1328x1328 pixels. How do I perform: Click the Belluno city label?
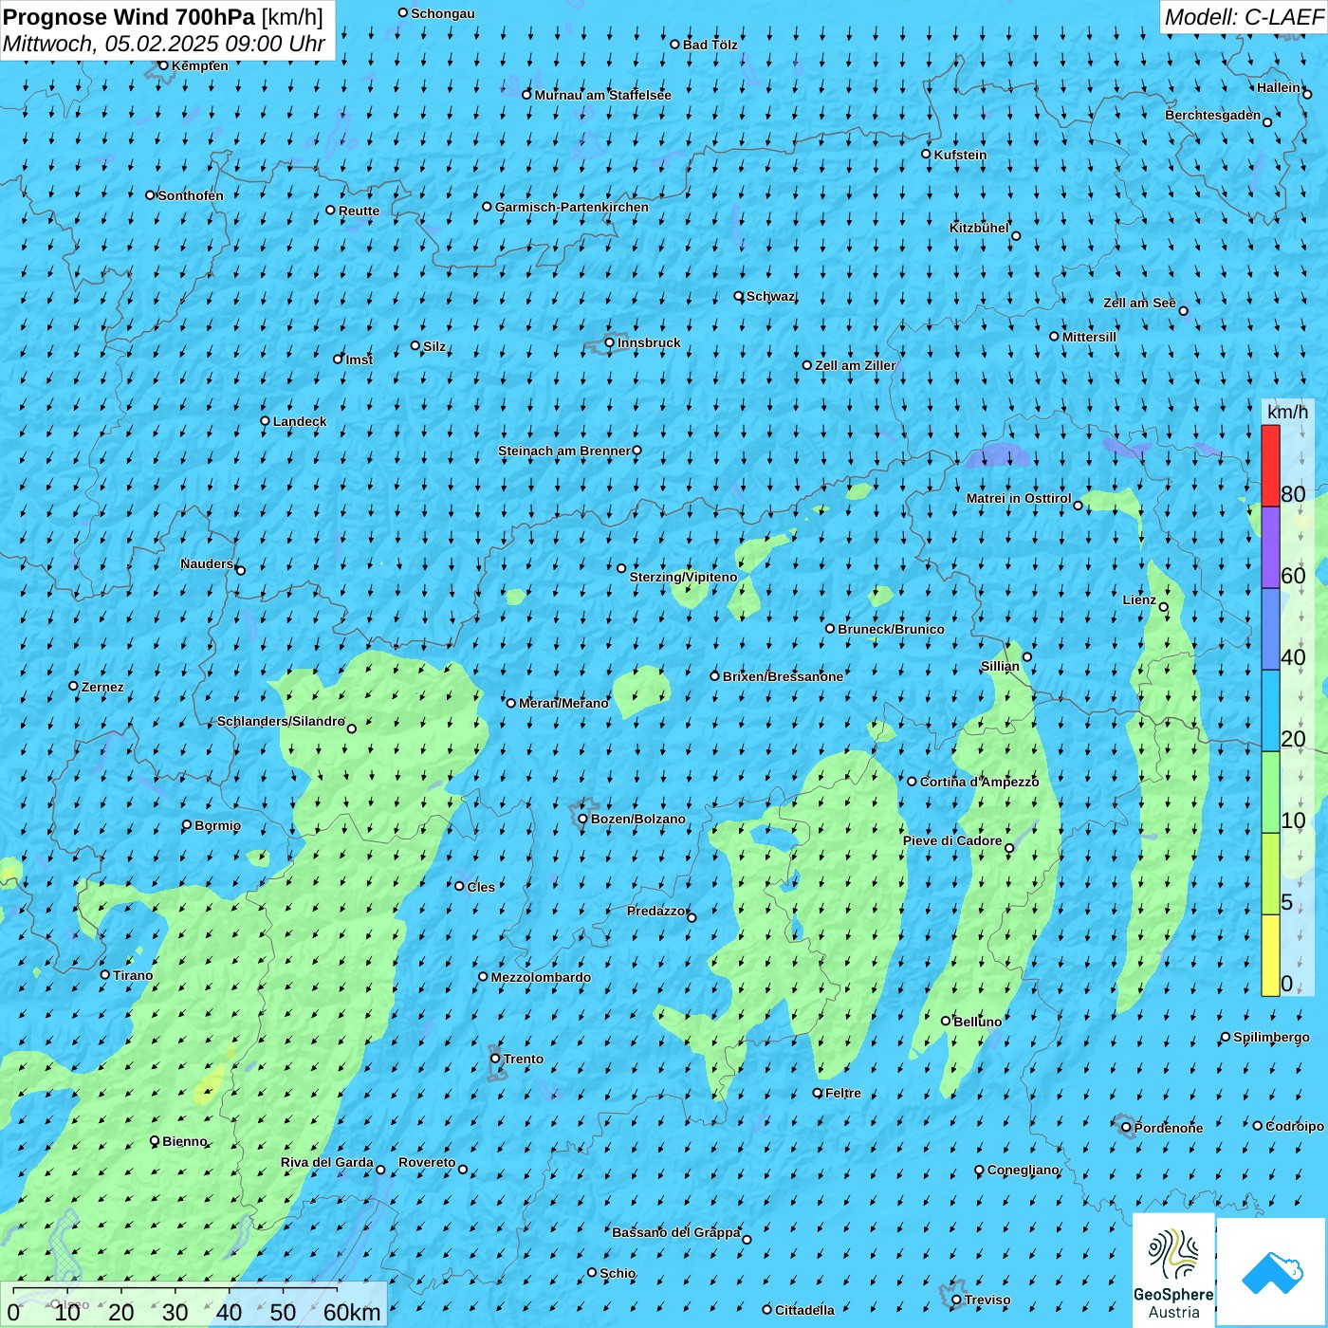(x=977, y=1022)
